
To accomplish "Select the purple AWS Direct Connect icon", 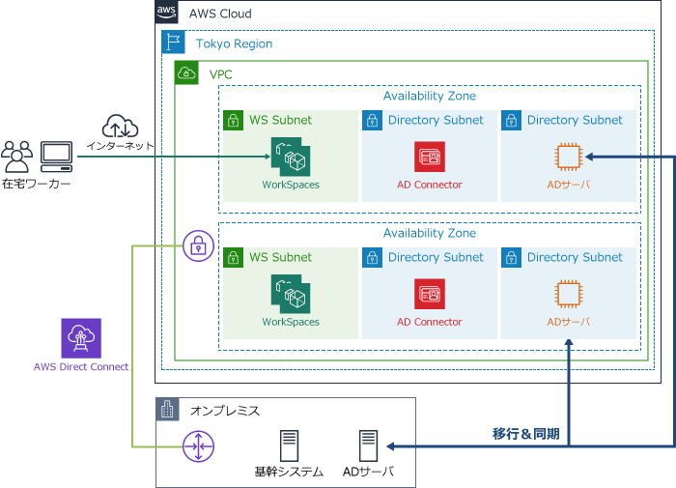I will pos(81,339).
